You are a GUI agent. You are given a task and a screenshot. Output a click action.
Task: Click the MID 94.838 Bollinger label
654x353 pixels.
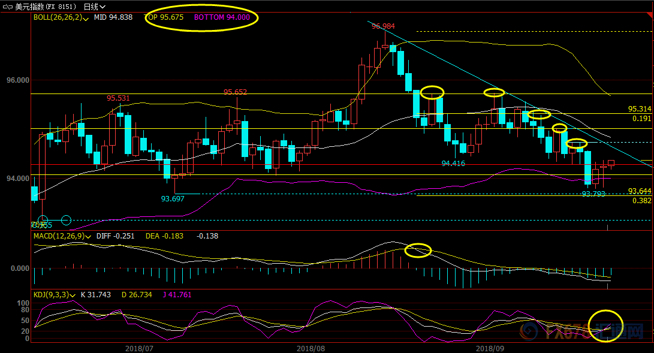(113, 17)
